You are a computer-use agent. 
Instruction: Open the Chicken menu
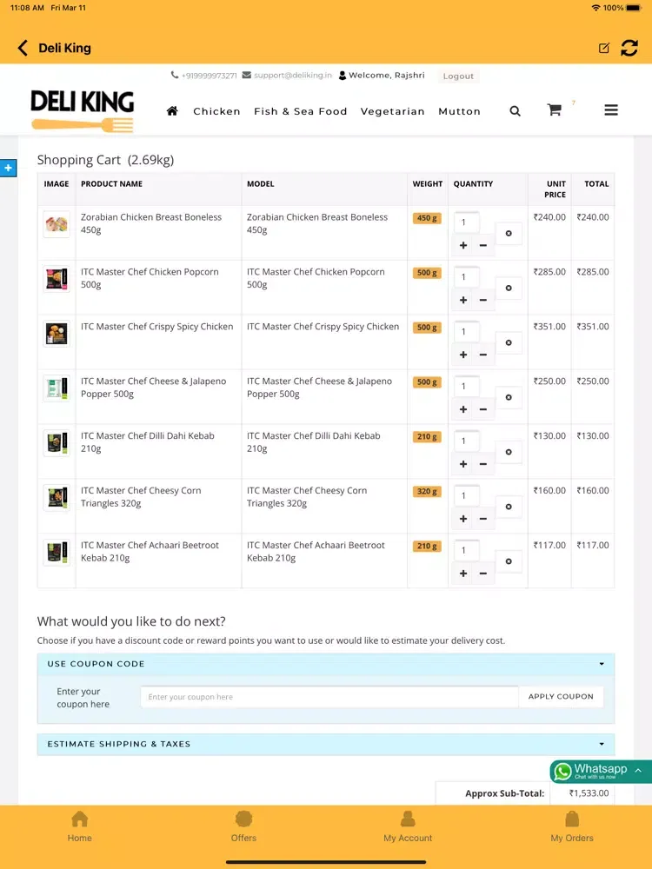(216, 111)
